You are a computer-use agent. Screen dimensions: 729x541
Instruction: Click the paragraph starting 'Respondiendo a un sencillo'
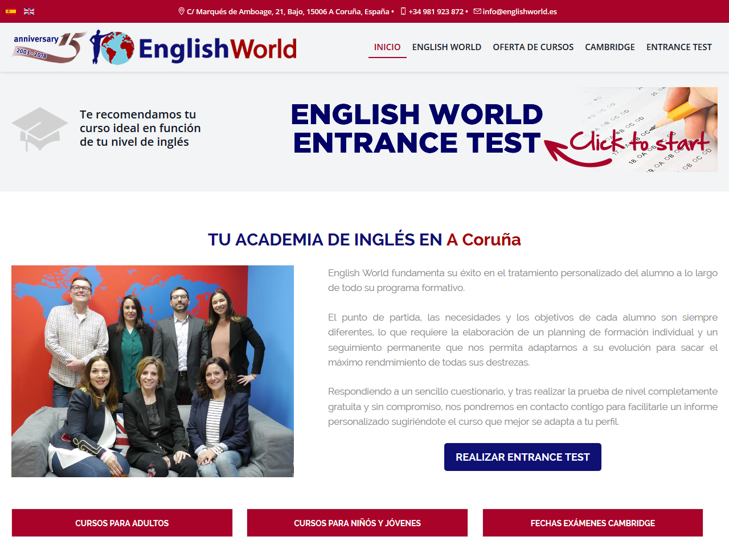click(x=523, y=407)
